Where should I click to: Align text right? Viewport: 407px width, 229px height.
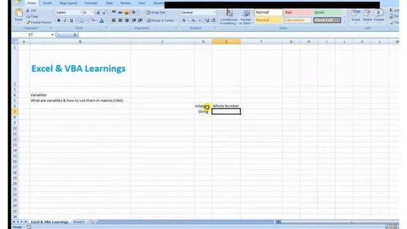point(127,20)
